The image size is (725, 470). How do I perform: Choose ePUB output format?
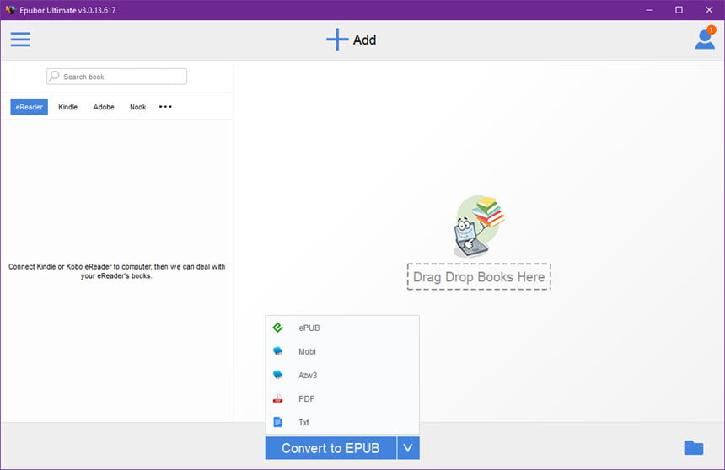click(342, 328)
